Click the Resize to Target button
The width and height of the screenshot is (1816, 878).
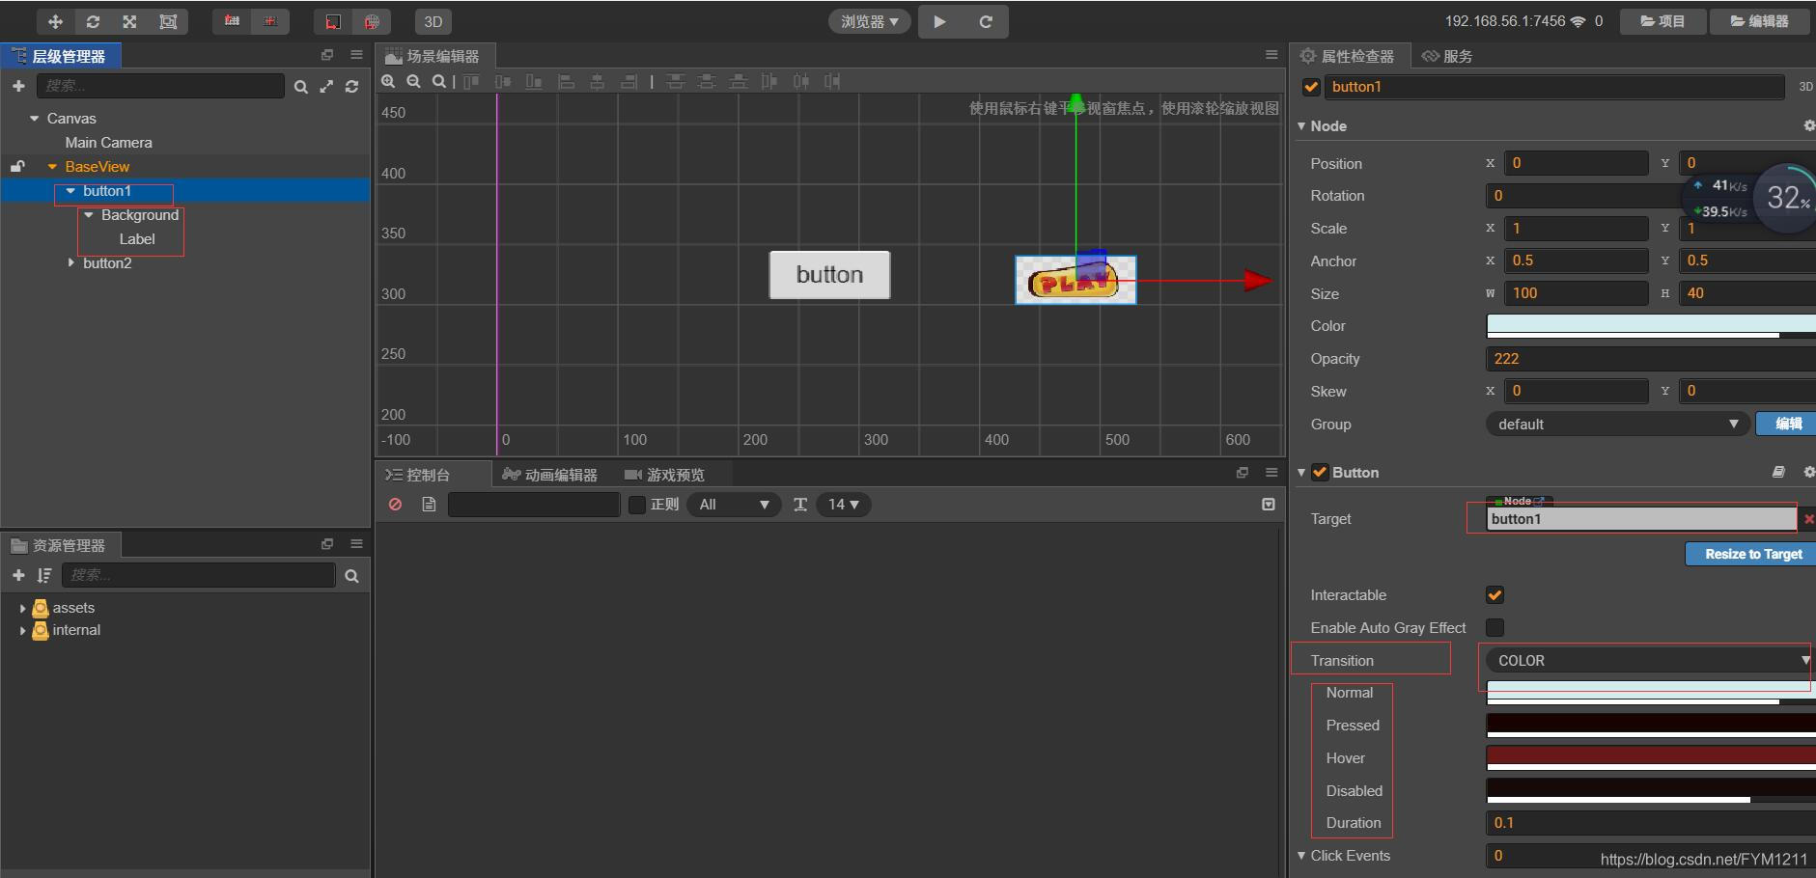(1752, 554)
